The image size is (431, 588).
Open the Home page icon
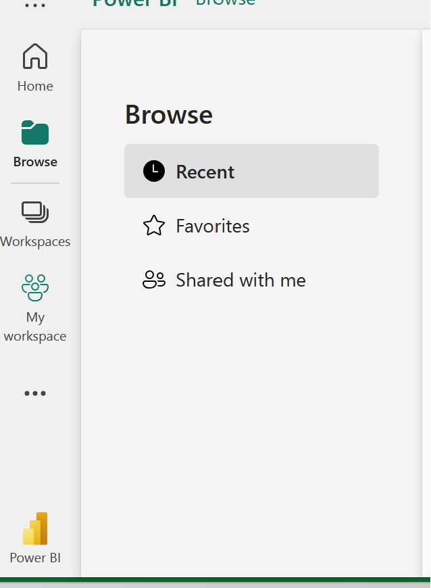(35, 56)
